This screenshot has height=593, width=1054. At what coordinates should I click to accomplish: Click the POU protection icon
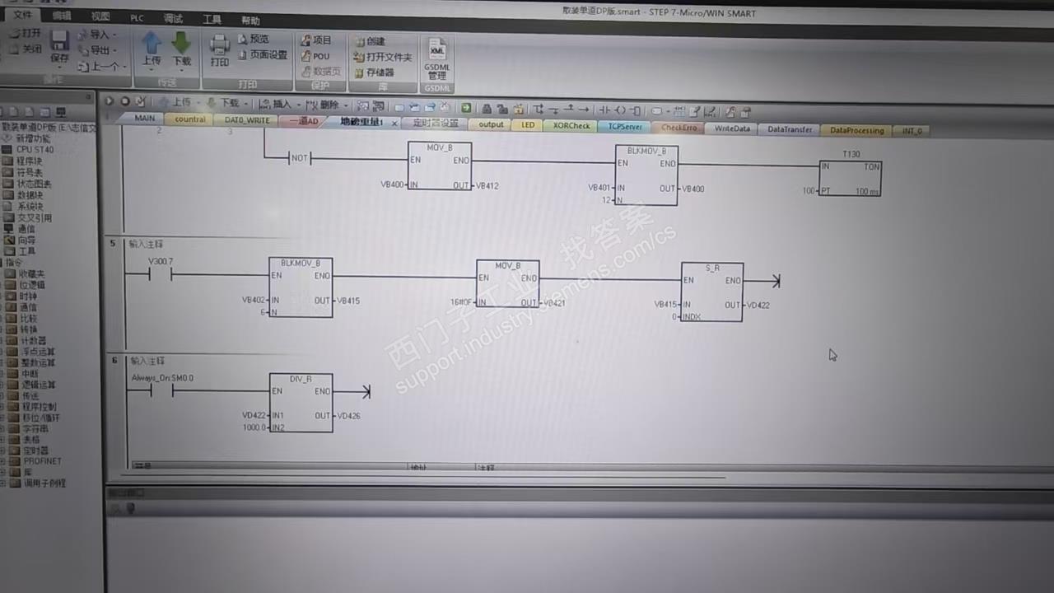305,56
